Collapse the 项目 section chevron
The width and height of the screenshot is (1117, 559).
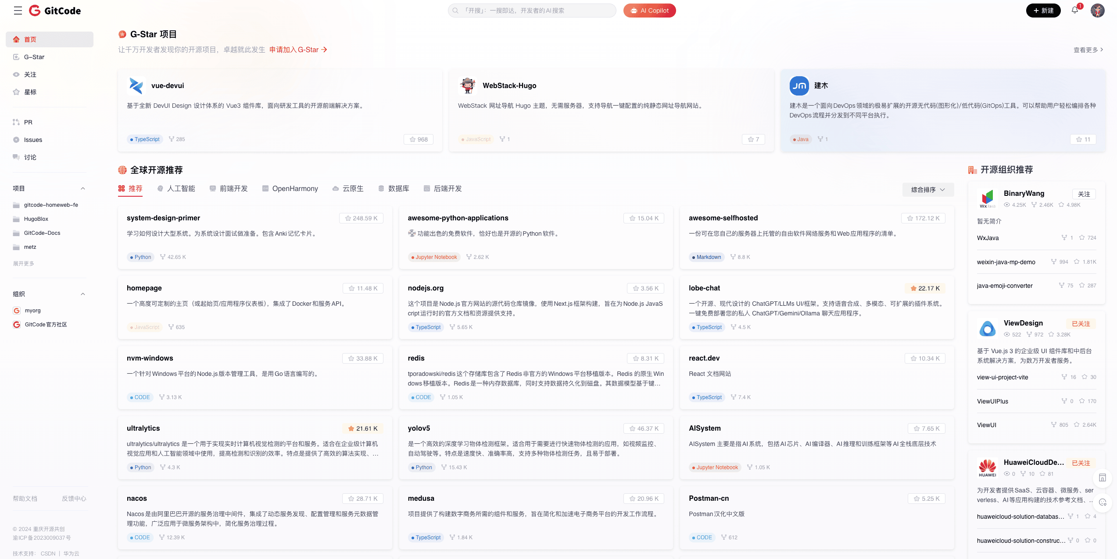pyautogui.click(x=83, y=188)
